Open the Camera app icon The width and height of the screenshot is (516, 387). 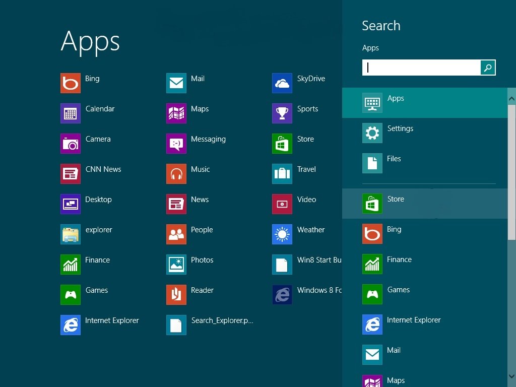(x=70, y=144)
